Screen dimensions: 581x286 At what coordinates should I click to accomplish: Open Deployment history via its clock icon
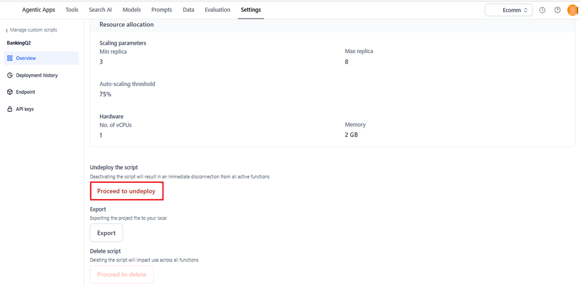(x=10, y=75)
